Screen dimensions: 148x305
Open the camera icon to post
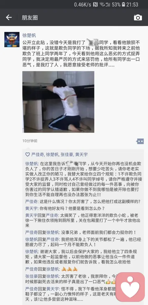point(138,18)
